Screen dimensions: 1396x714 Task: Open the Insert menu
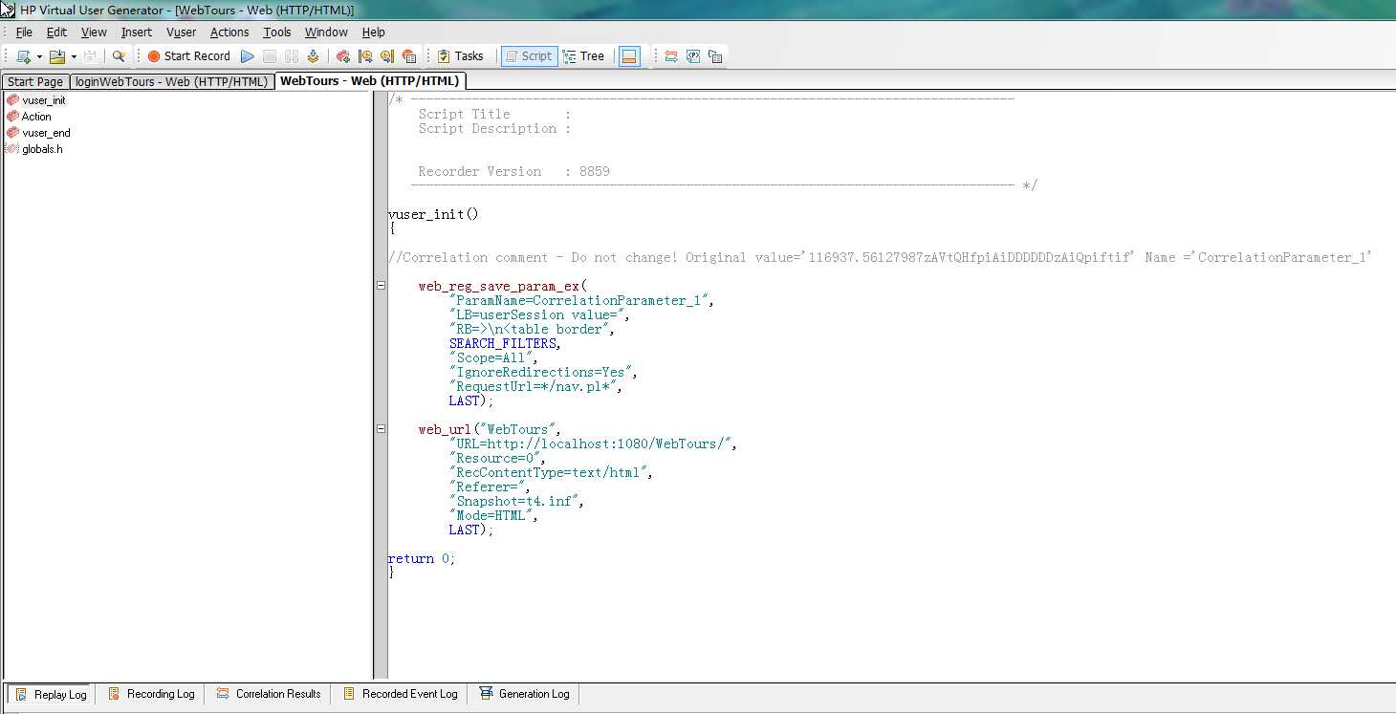(x=137, y=32)
